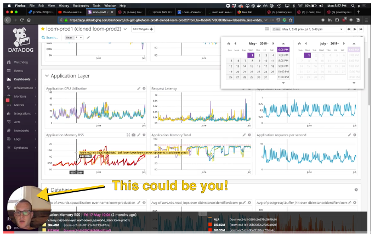Go back in Firefox
The image size is (375, 239).
pos(8,20)
